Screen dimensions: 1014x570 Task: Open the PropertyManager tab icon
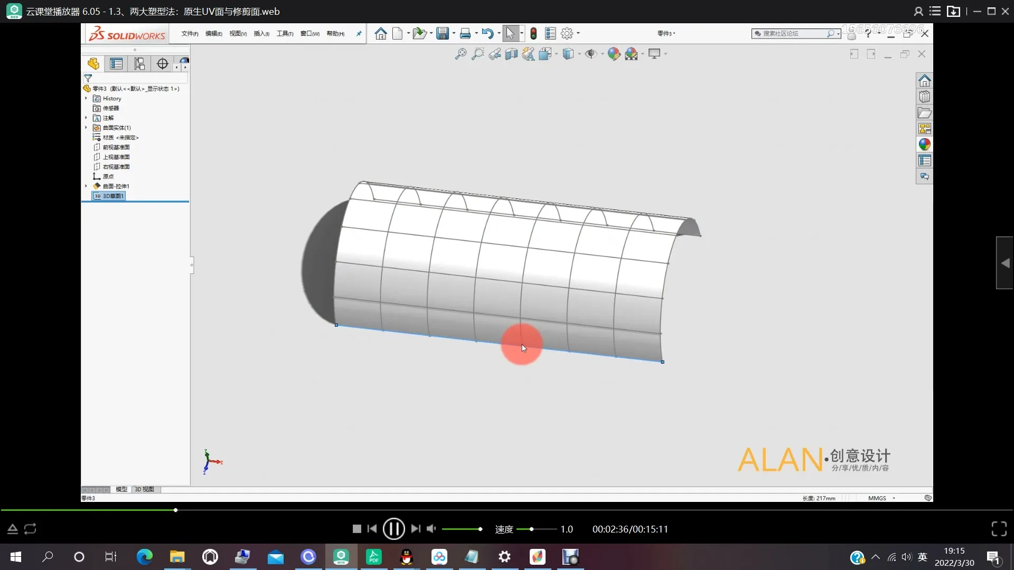(116, 64)
